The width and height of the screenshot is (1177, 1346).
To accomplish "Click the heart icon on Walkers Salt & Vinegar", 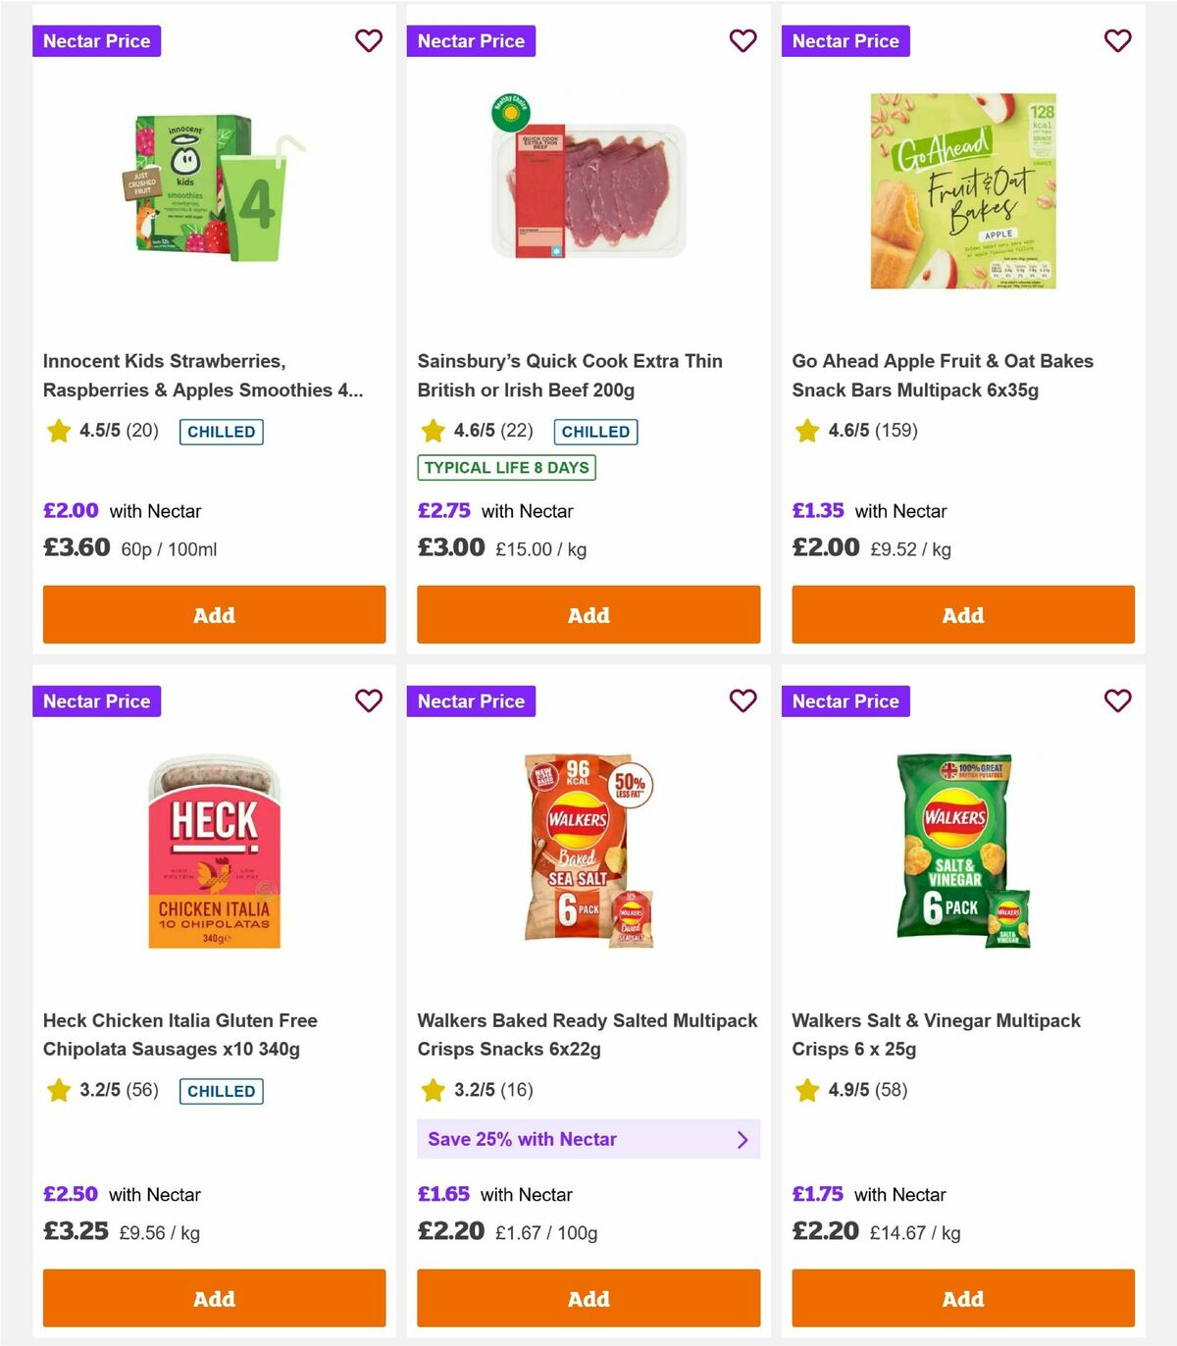I will click(1117, 701).
